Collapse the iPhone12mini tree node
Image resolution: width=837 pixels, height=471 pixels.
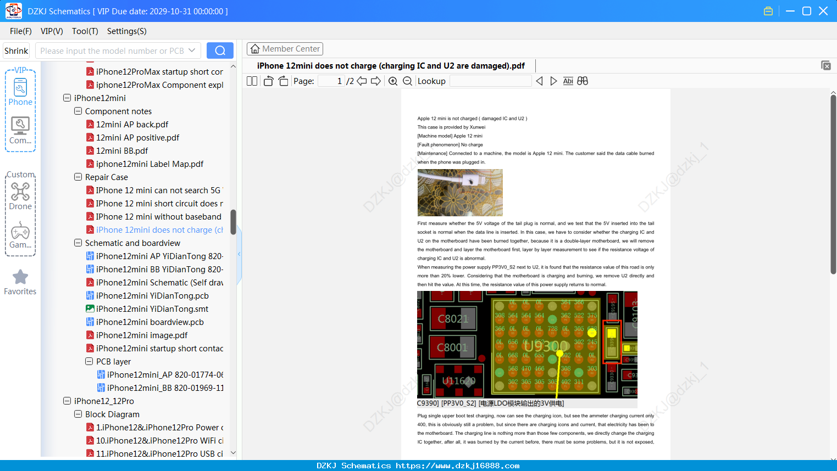tap(67, 98)
